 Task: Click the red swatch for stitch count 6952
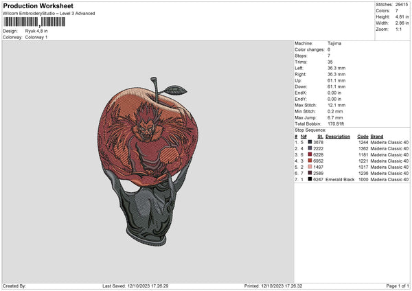310,161
